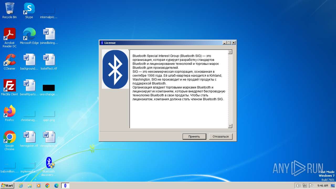
Task: Click the License window title bar Bluetooth icon
Action: 102,43
